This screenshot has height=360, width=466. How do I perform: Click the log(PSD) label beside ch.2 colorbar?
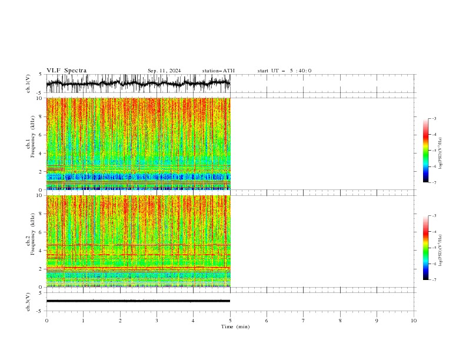(440, 251)
